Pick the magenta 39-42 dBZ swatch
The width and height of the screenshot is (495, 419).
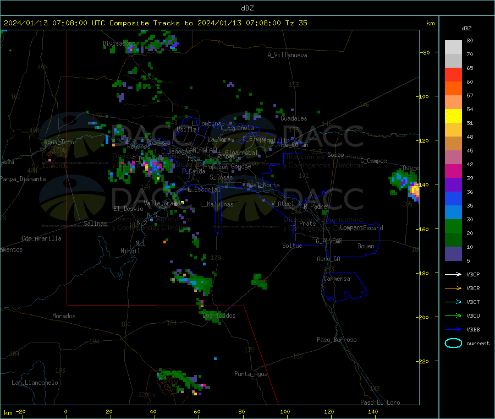pyautogui.click(x=453, y=171)
